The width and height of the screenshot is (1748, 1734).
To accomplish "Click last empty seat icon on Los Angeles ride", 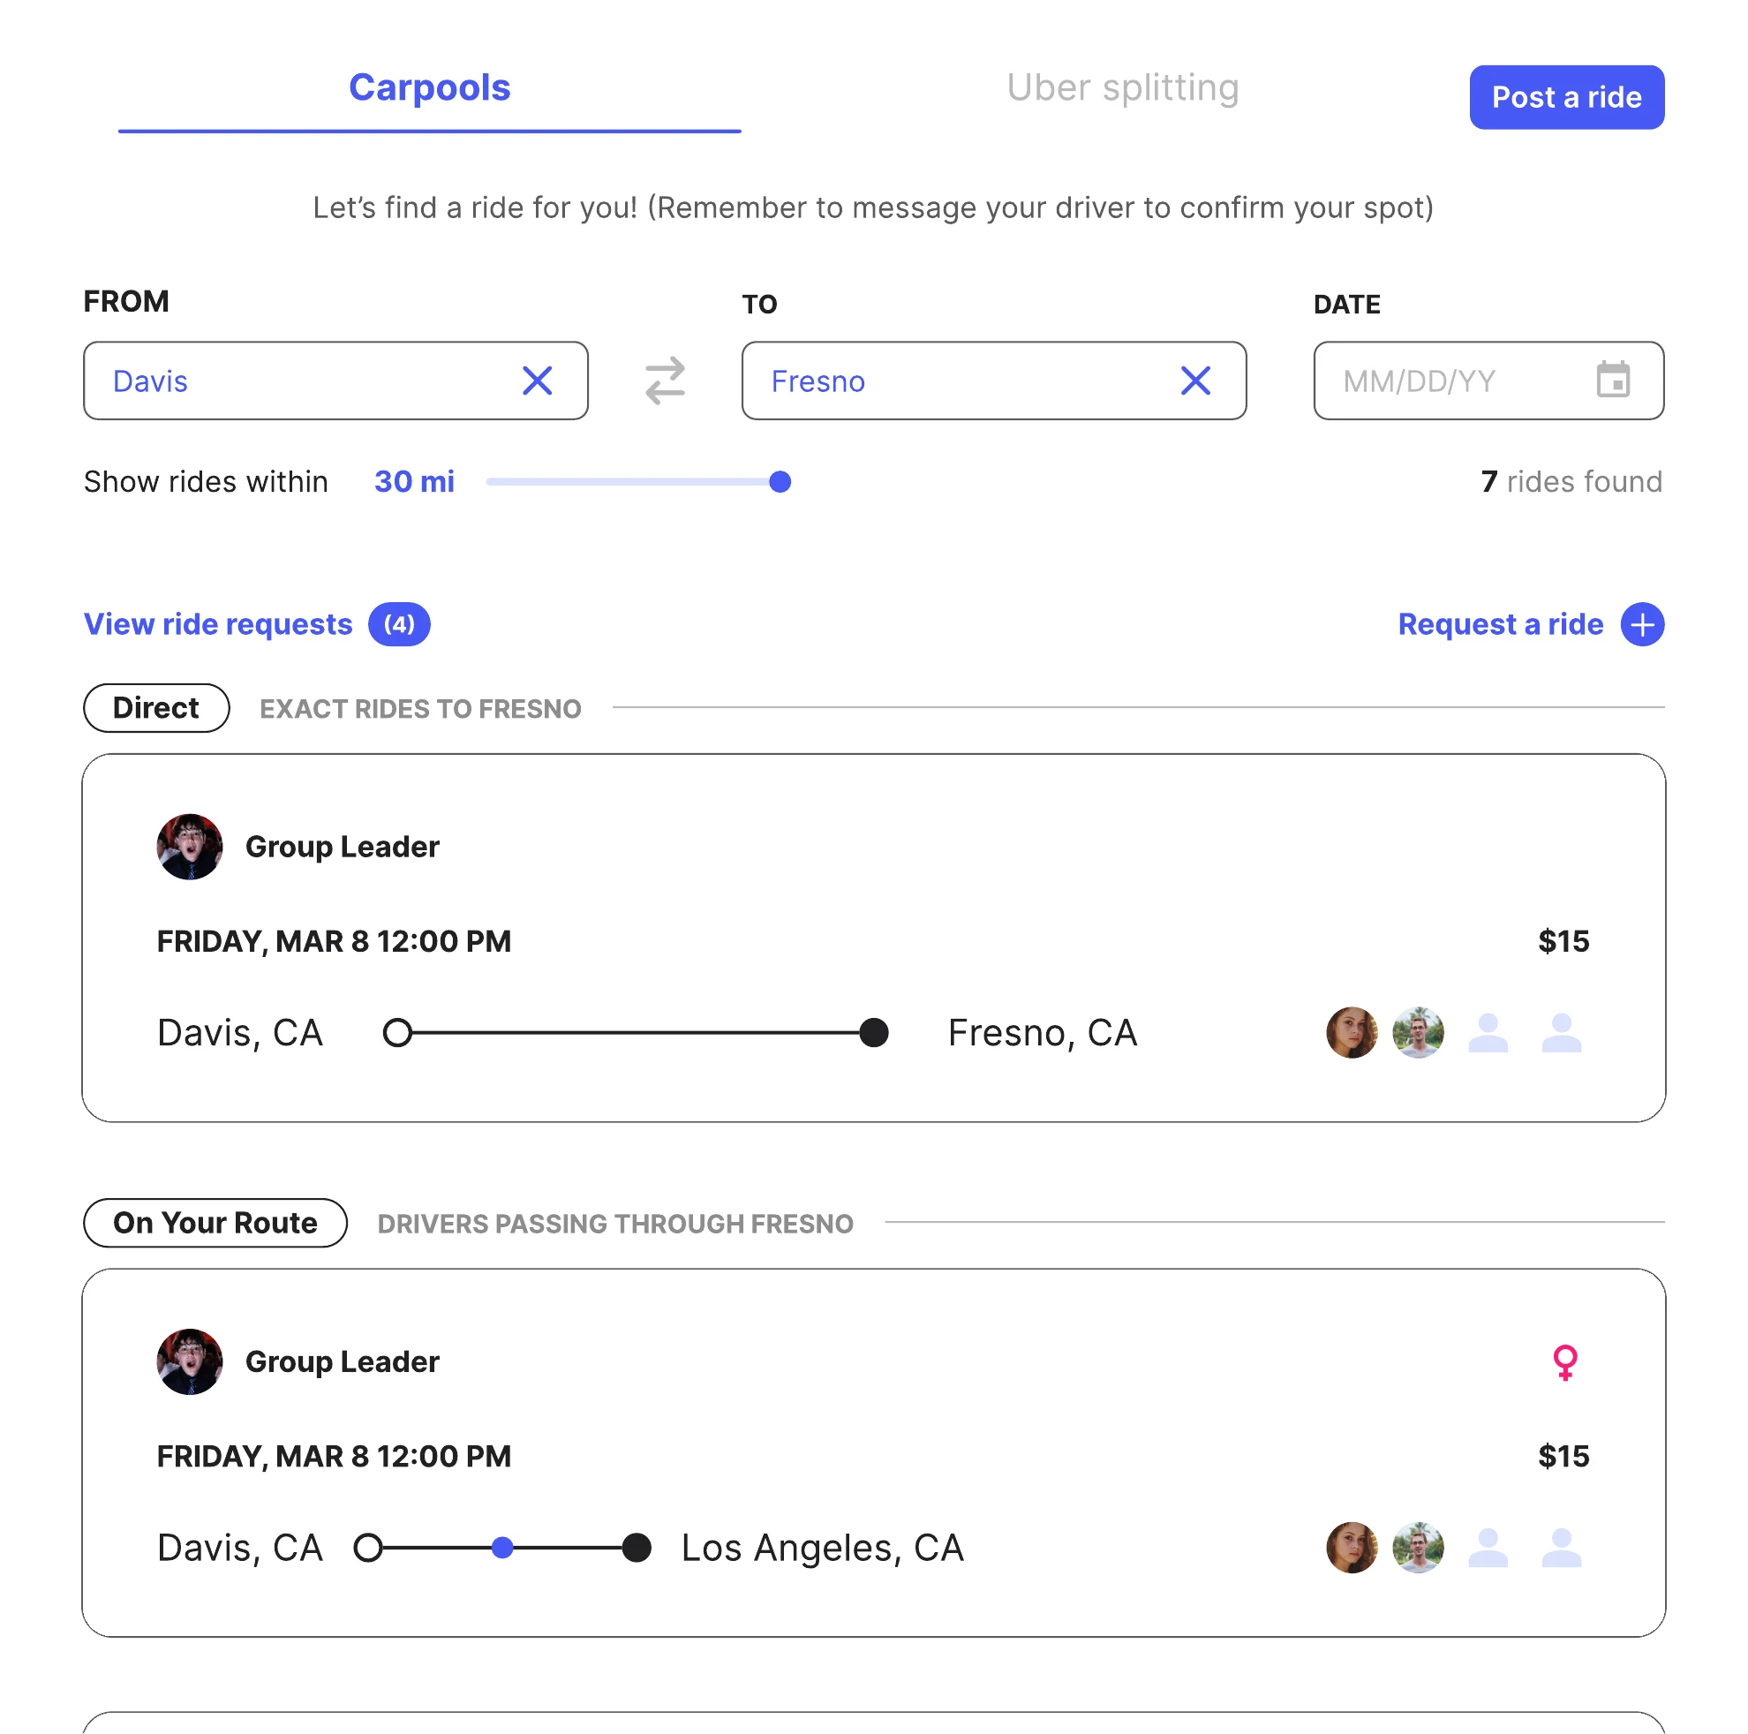I will (x=1562, y=1548).
